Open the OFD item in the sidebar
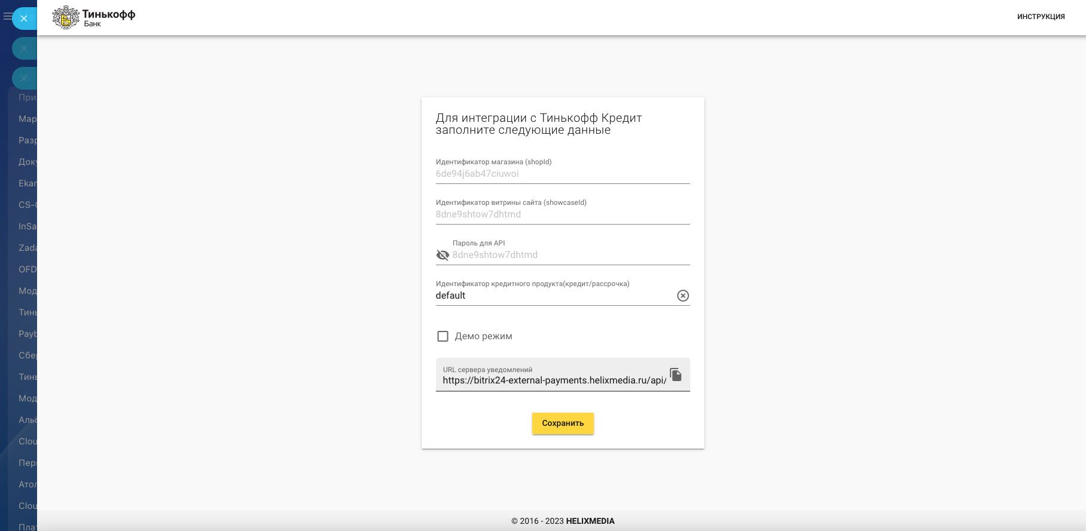This screenshot has height=531, width=1086. [x=28, y=269]
